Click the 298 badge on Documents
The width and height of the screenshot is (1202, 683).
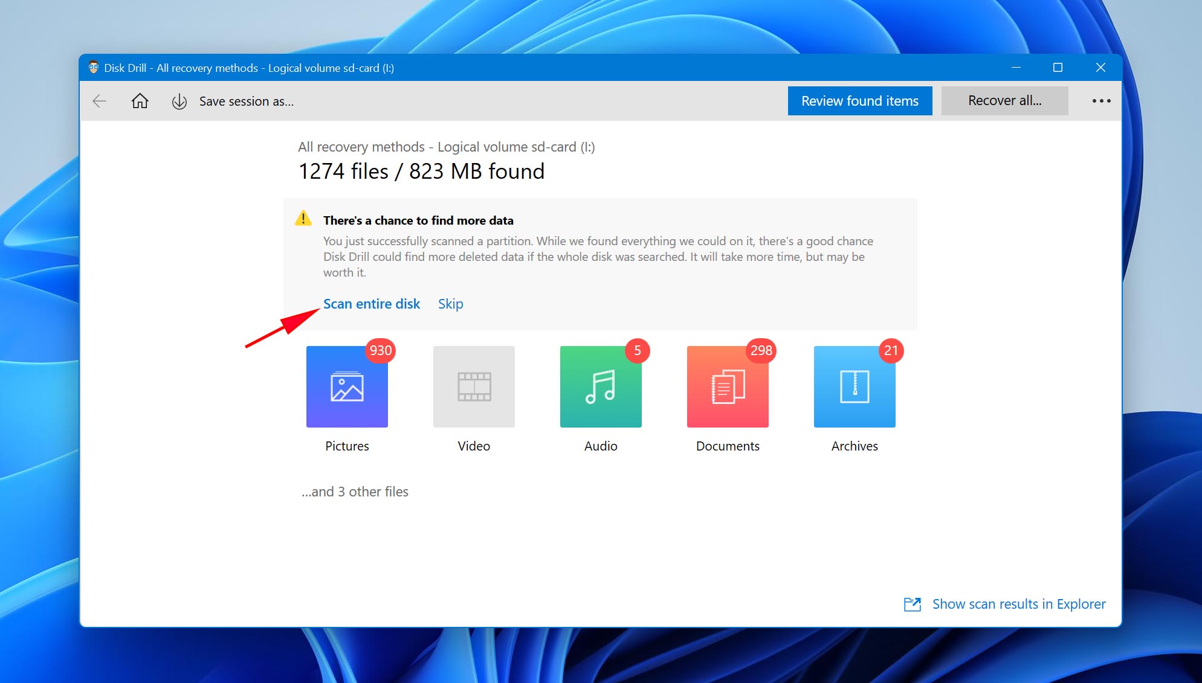(761, 350)
